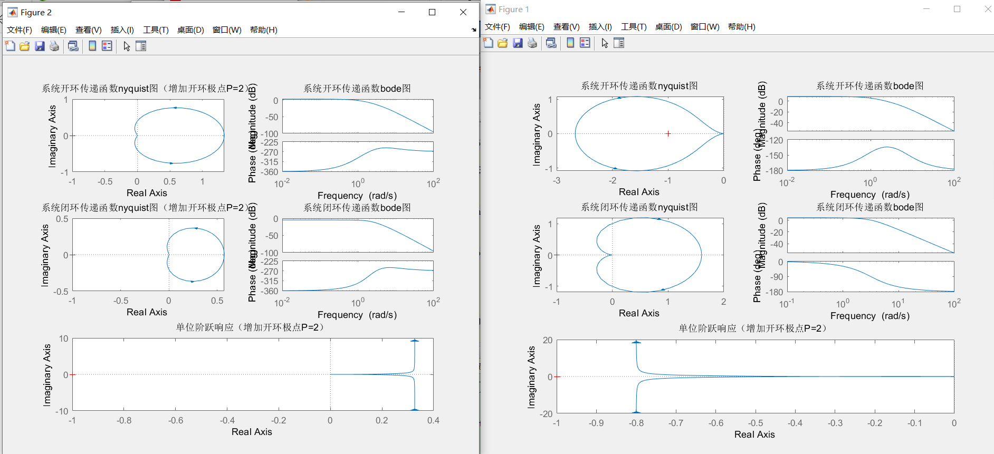This screenshot has width=994, height=454.
Task: Click title '系统闭环传递函数bode图' in Figure 1
Action: pyautogui.click(x=870, y=207)
